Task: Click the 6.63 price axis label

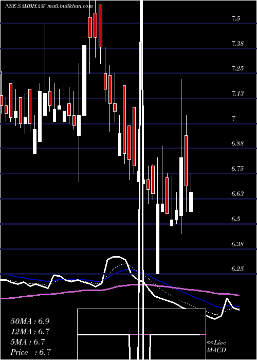Action: [237, 194]
